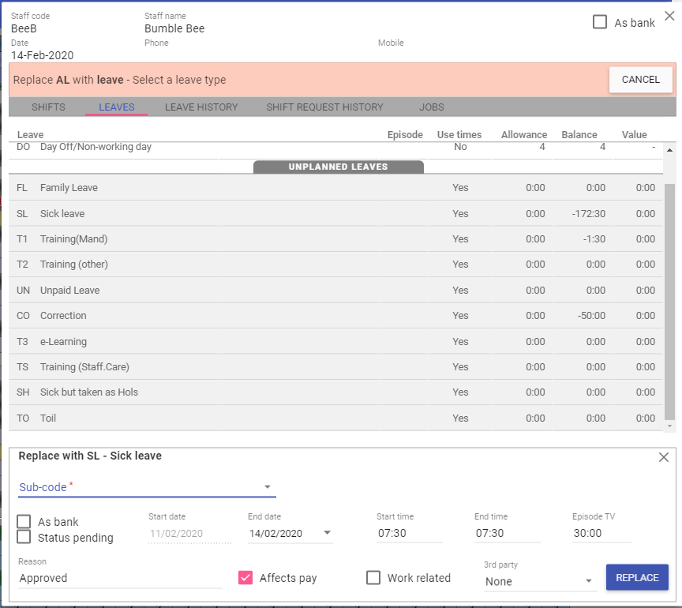Close the Replace with SL panel

(663, 457)
